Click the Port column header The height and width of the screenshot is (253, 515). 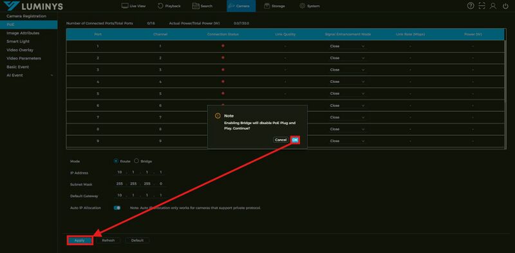click(x=98, y=34)
